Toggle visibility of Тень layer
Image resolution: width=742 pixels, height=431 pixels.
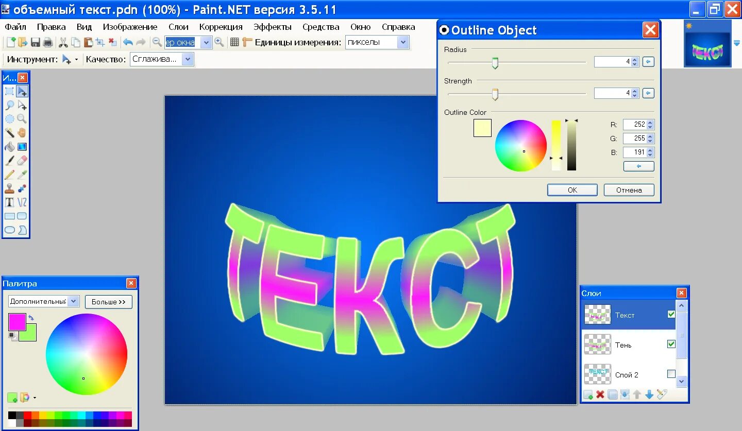tap(671, 343)
